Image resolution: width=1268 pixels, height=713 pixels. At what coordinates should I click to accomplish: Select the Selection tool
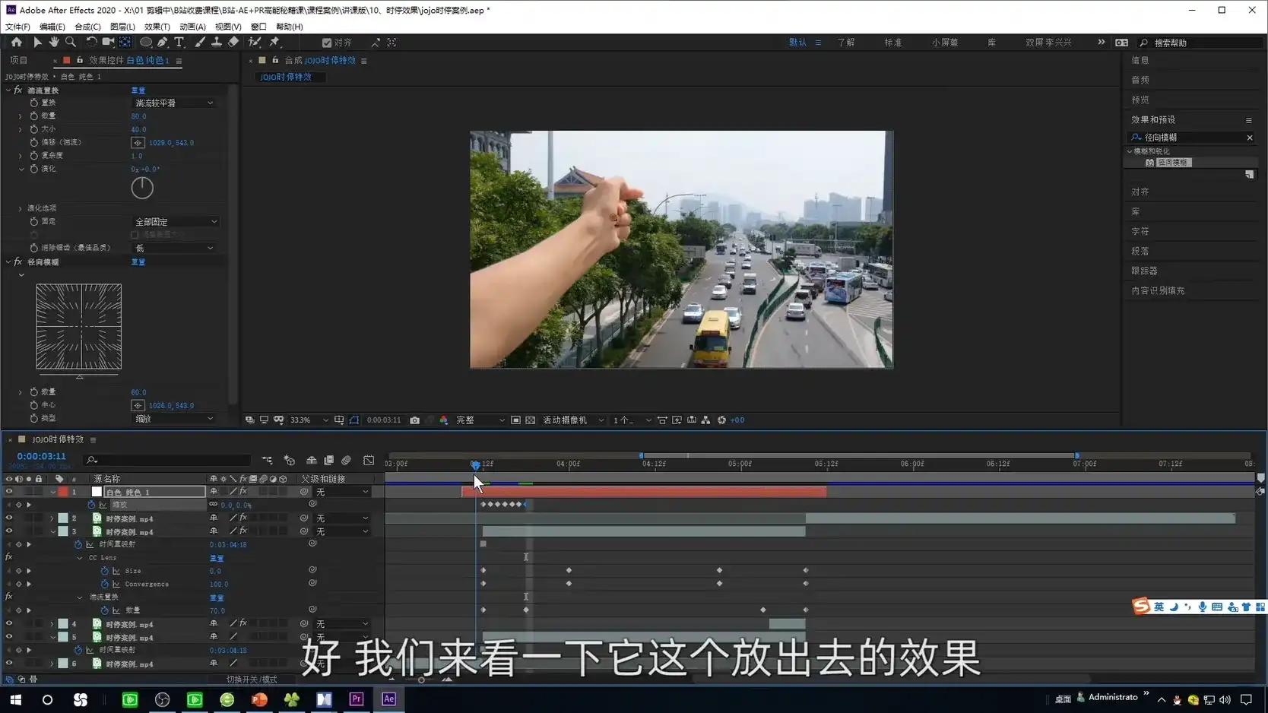[x=37, y=43]
